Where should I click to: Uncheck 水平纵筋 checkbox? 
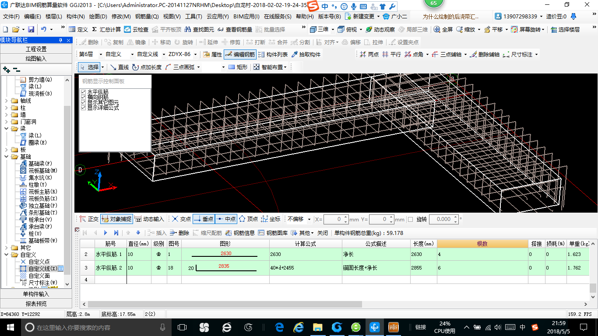[84, 92]
